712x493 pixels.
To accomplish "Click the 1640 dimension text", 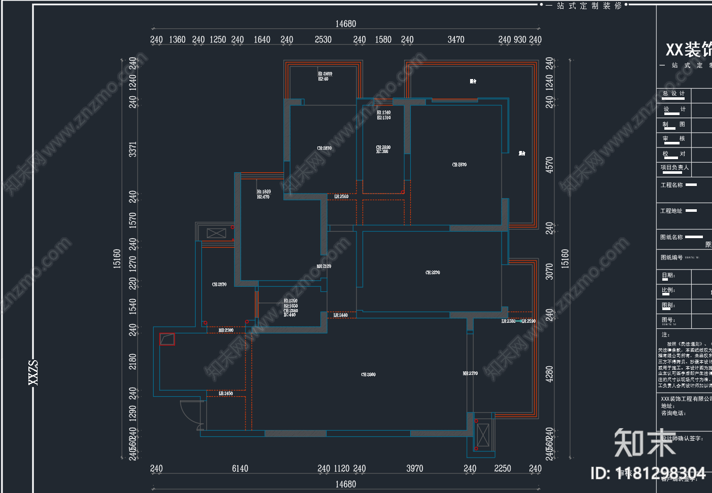I will pyautogui.click(x=262, y=40).
